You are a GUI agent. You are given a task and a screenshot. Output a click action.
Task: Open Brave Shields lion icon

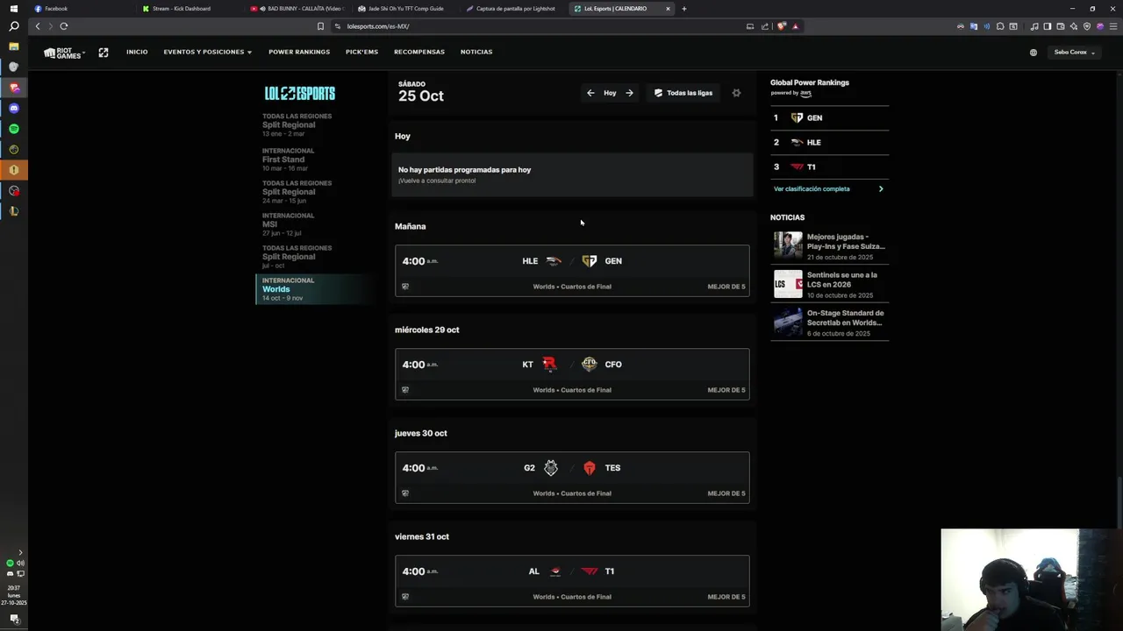782,26
